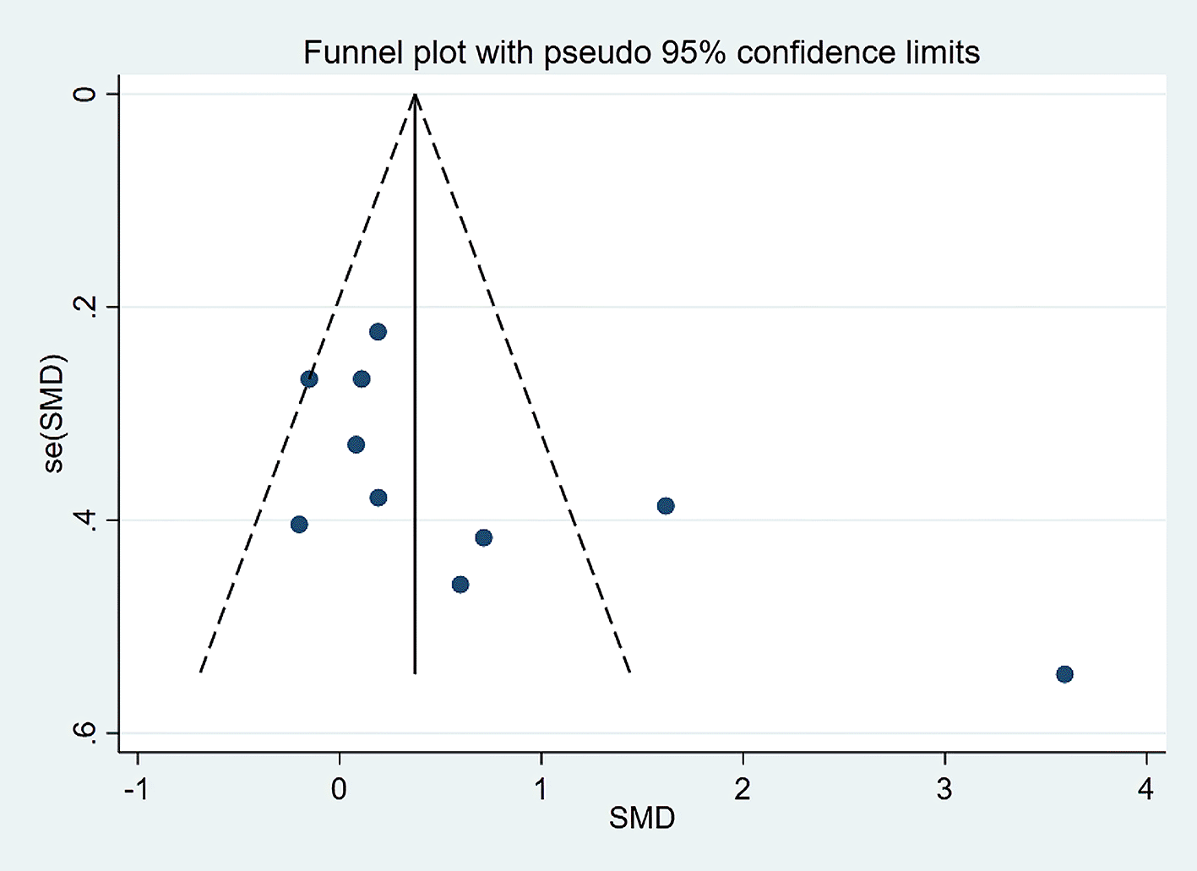Click the SMD x-axis label
The image size is (1197, 871).
click(642, 818)
